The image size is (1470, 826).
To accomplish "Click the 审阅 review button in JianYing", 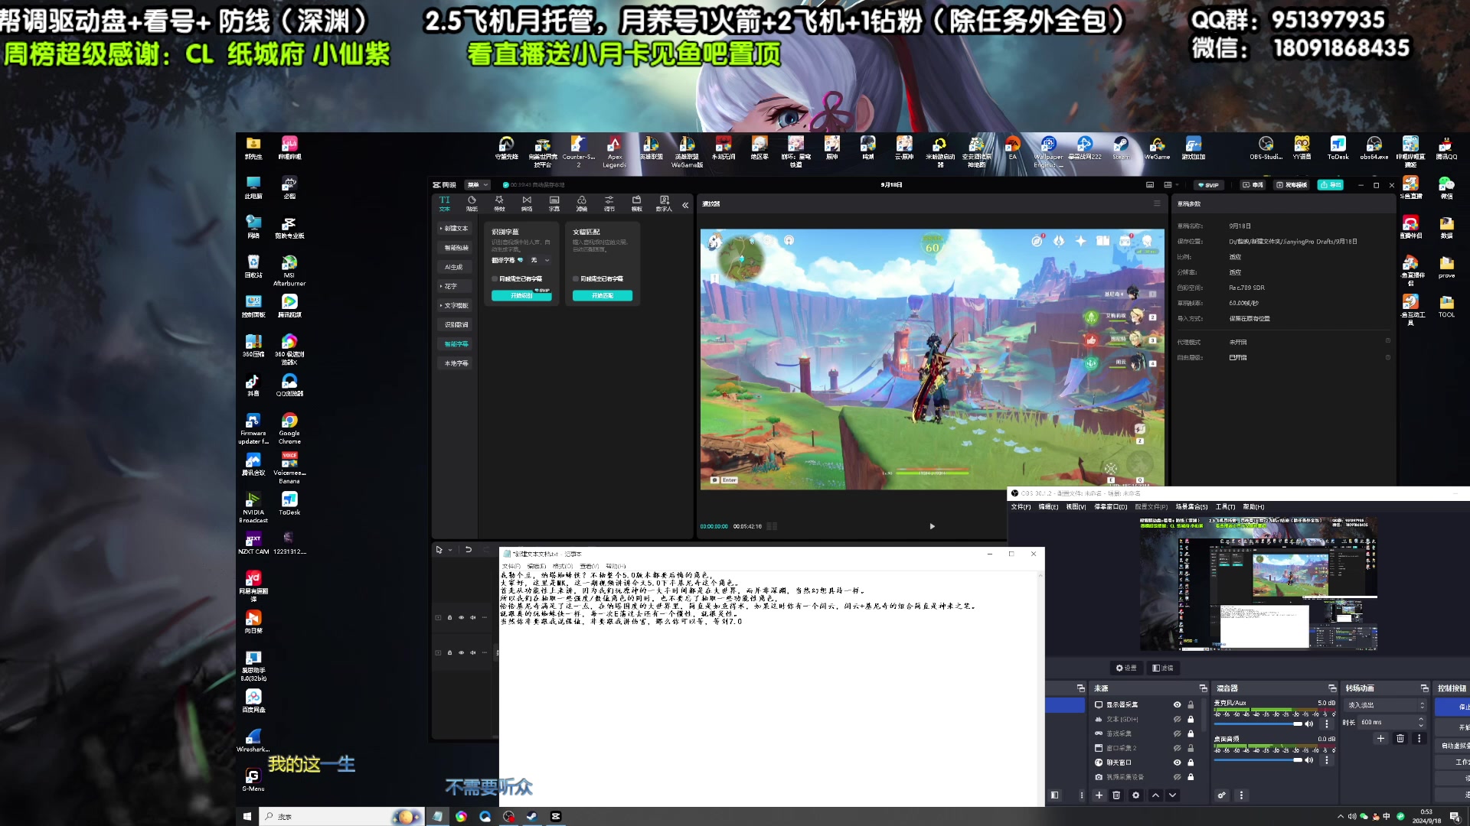I will [x=1253, y=185].
